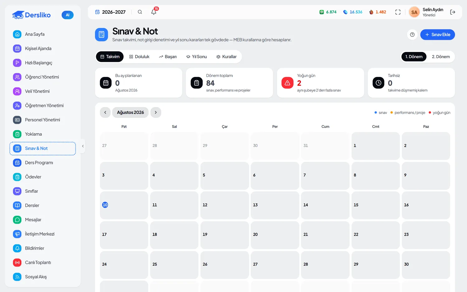This screenshot has height=292, width=467.
Task: Open Veli Yönetimi sidebar icon
Action: pyautogui.click(x=17, y=91)
